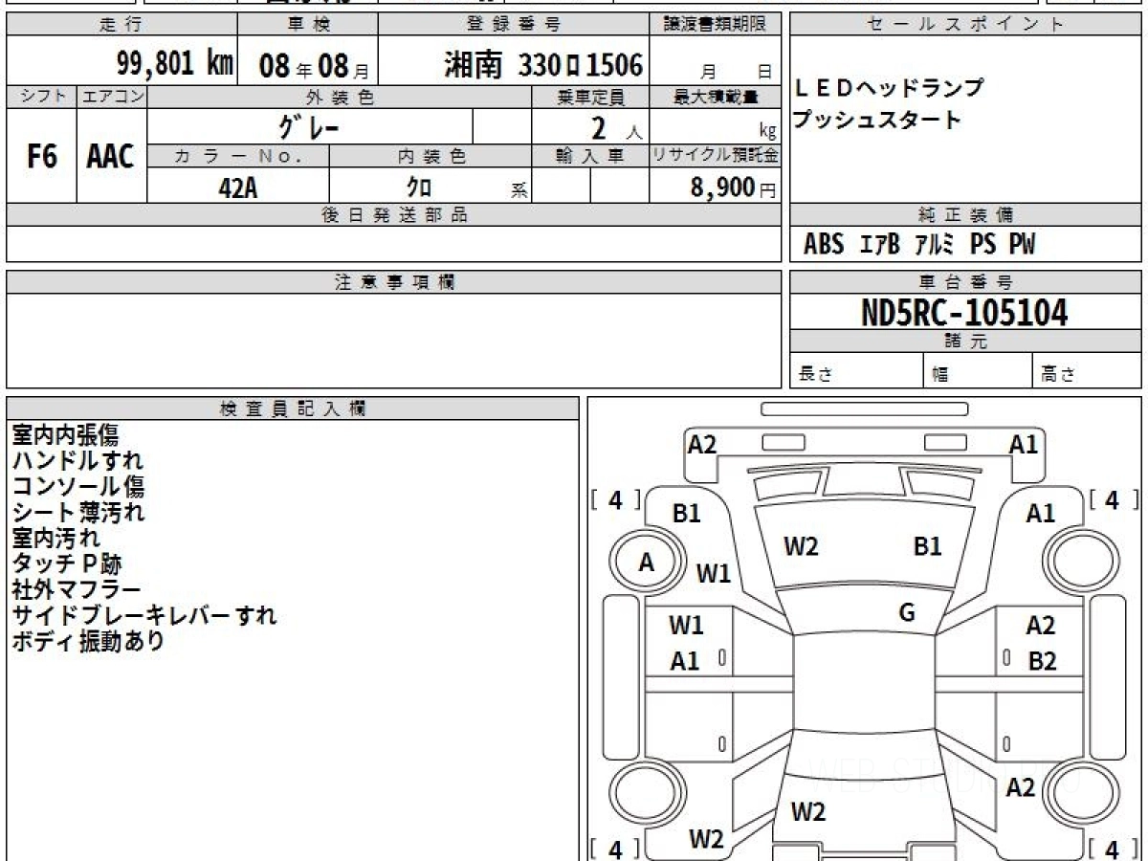Click the wheel circle marked A
Screen dimensions: 1148x861
[x=648, y=563]
